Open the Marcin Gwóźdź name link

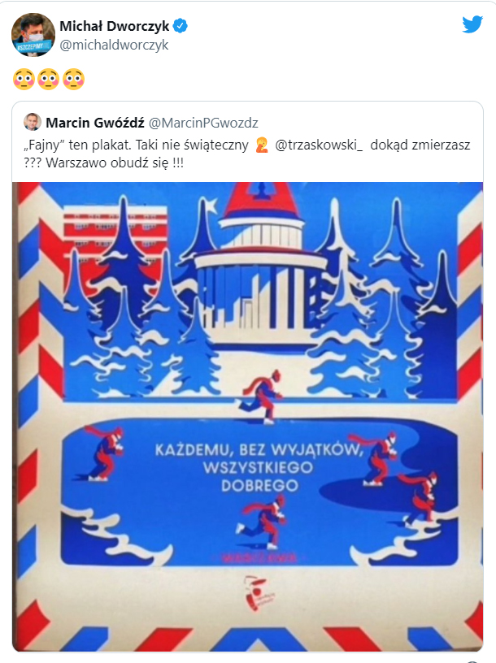95,123
